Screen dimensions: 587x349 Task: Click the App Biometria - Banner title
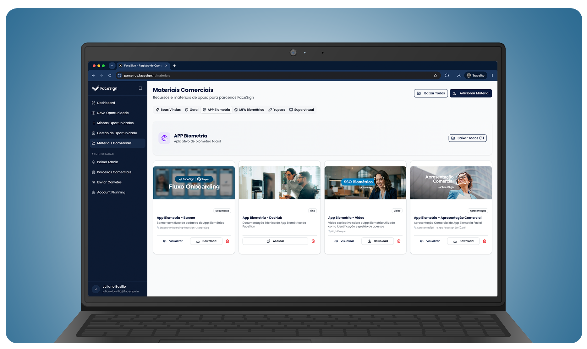176,218
